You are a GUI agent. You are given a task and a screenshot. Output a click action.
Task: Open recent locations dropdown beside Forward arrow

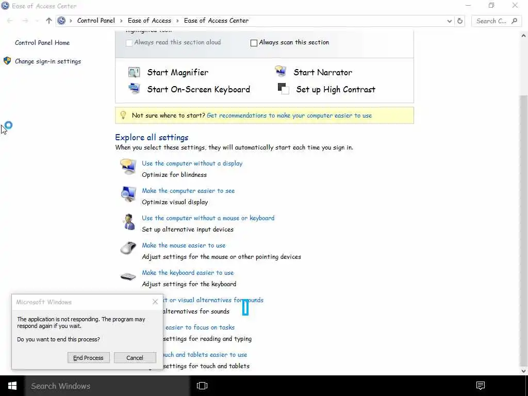(37, 21)
